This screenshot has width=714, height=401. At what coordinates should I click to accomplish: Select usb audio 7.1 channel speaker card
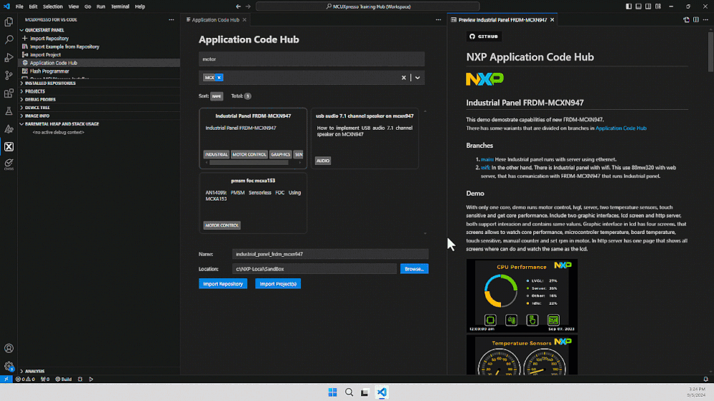coord(365,138)
